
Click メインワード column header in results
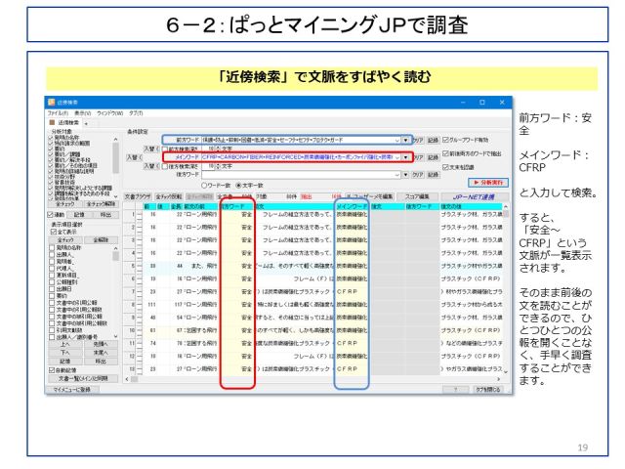352,206
